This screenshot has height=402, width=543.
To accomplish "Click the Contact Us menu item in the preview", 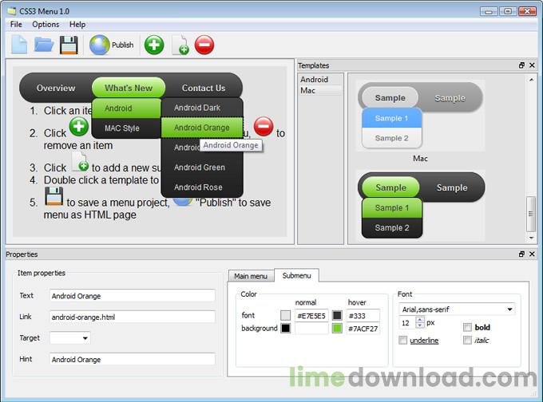I will (x=204, y=88).
